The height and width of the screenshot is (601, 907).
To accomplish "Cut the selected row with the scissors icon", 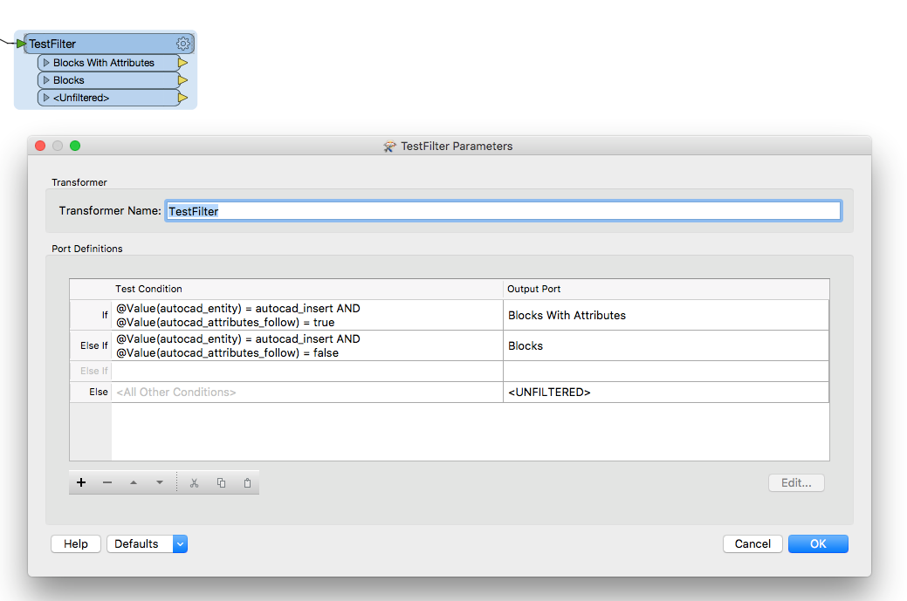I will pos(194,482).
